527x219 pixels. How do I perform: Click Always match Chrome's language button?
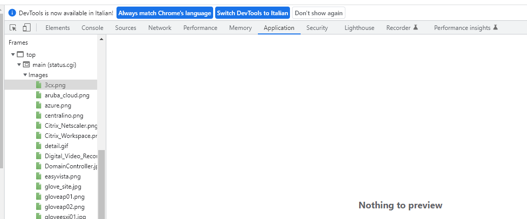[164, 13]
